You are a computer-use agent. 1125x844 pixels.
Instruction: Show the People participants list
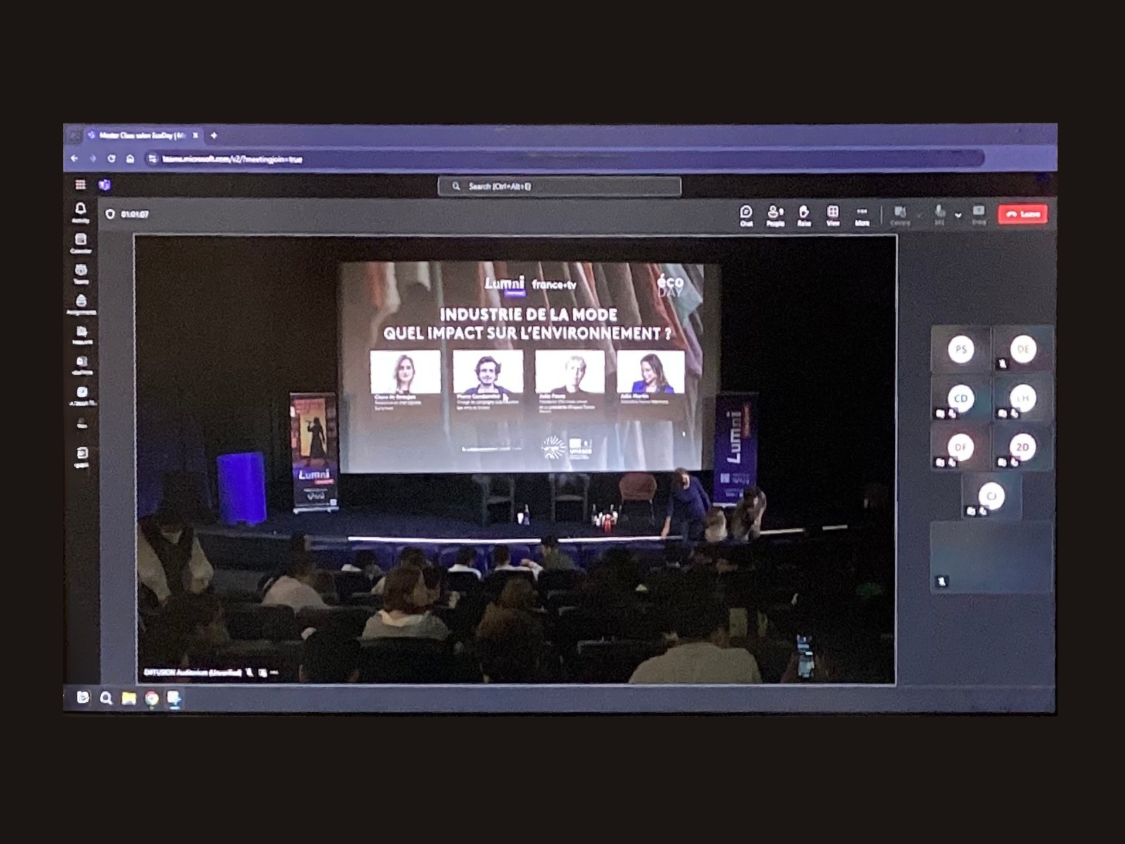tap(775, 215)
